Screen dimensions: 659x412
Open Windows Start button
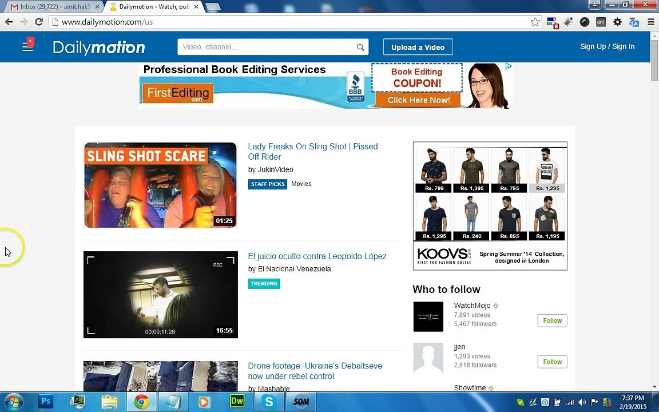(x=14, y=402)
